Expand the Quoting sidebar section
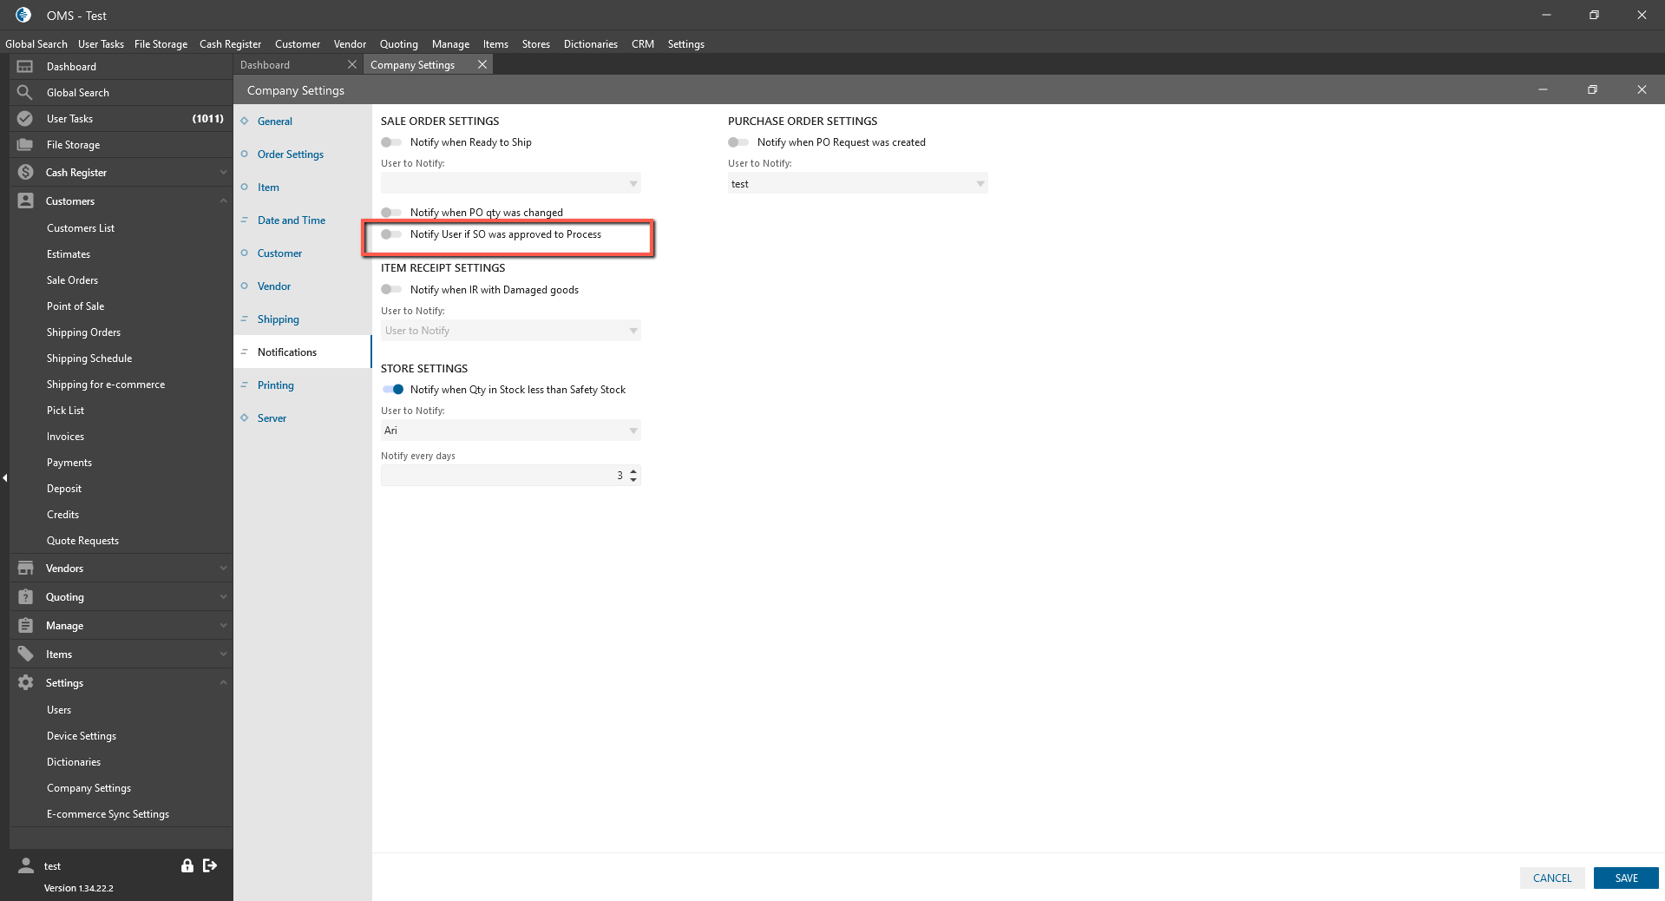The height and width of the screenshot is (901, 1665). pos(223,597)
